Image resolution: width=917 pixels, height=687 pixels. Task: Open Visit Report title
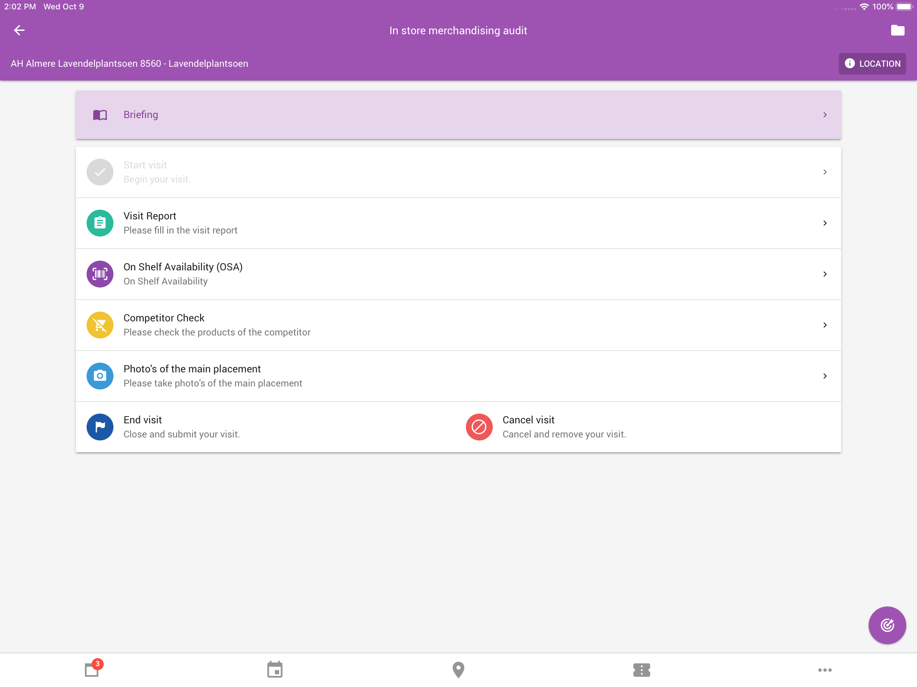tap(150, 216)
